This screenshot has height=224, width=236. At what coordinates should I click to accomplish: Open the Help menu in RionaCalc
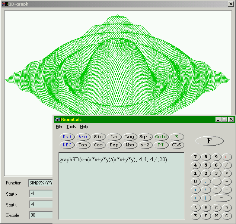[84, 127]
